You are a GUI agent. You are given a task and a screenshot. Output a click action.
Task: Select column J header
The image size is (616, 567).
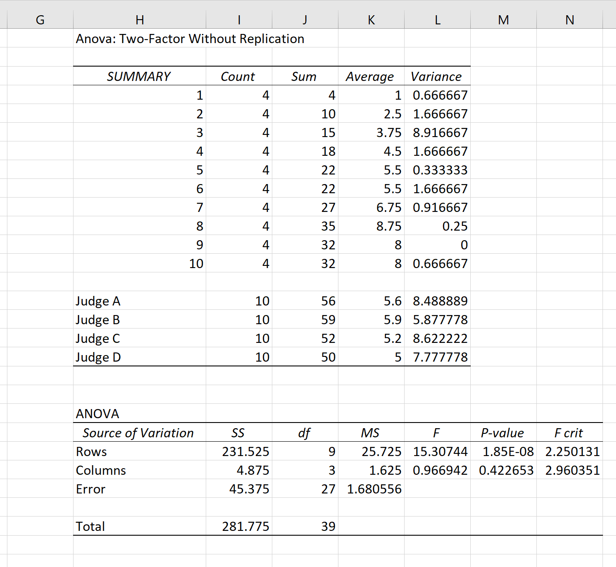tap(305, 20)
